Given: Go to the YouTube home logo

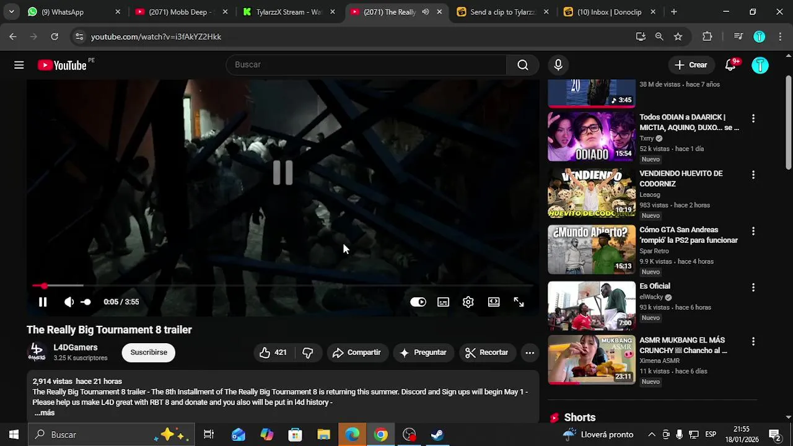Looking at the screenshot, I should point(62,65).
